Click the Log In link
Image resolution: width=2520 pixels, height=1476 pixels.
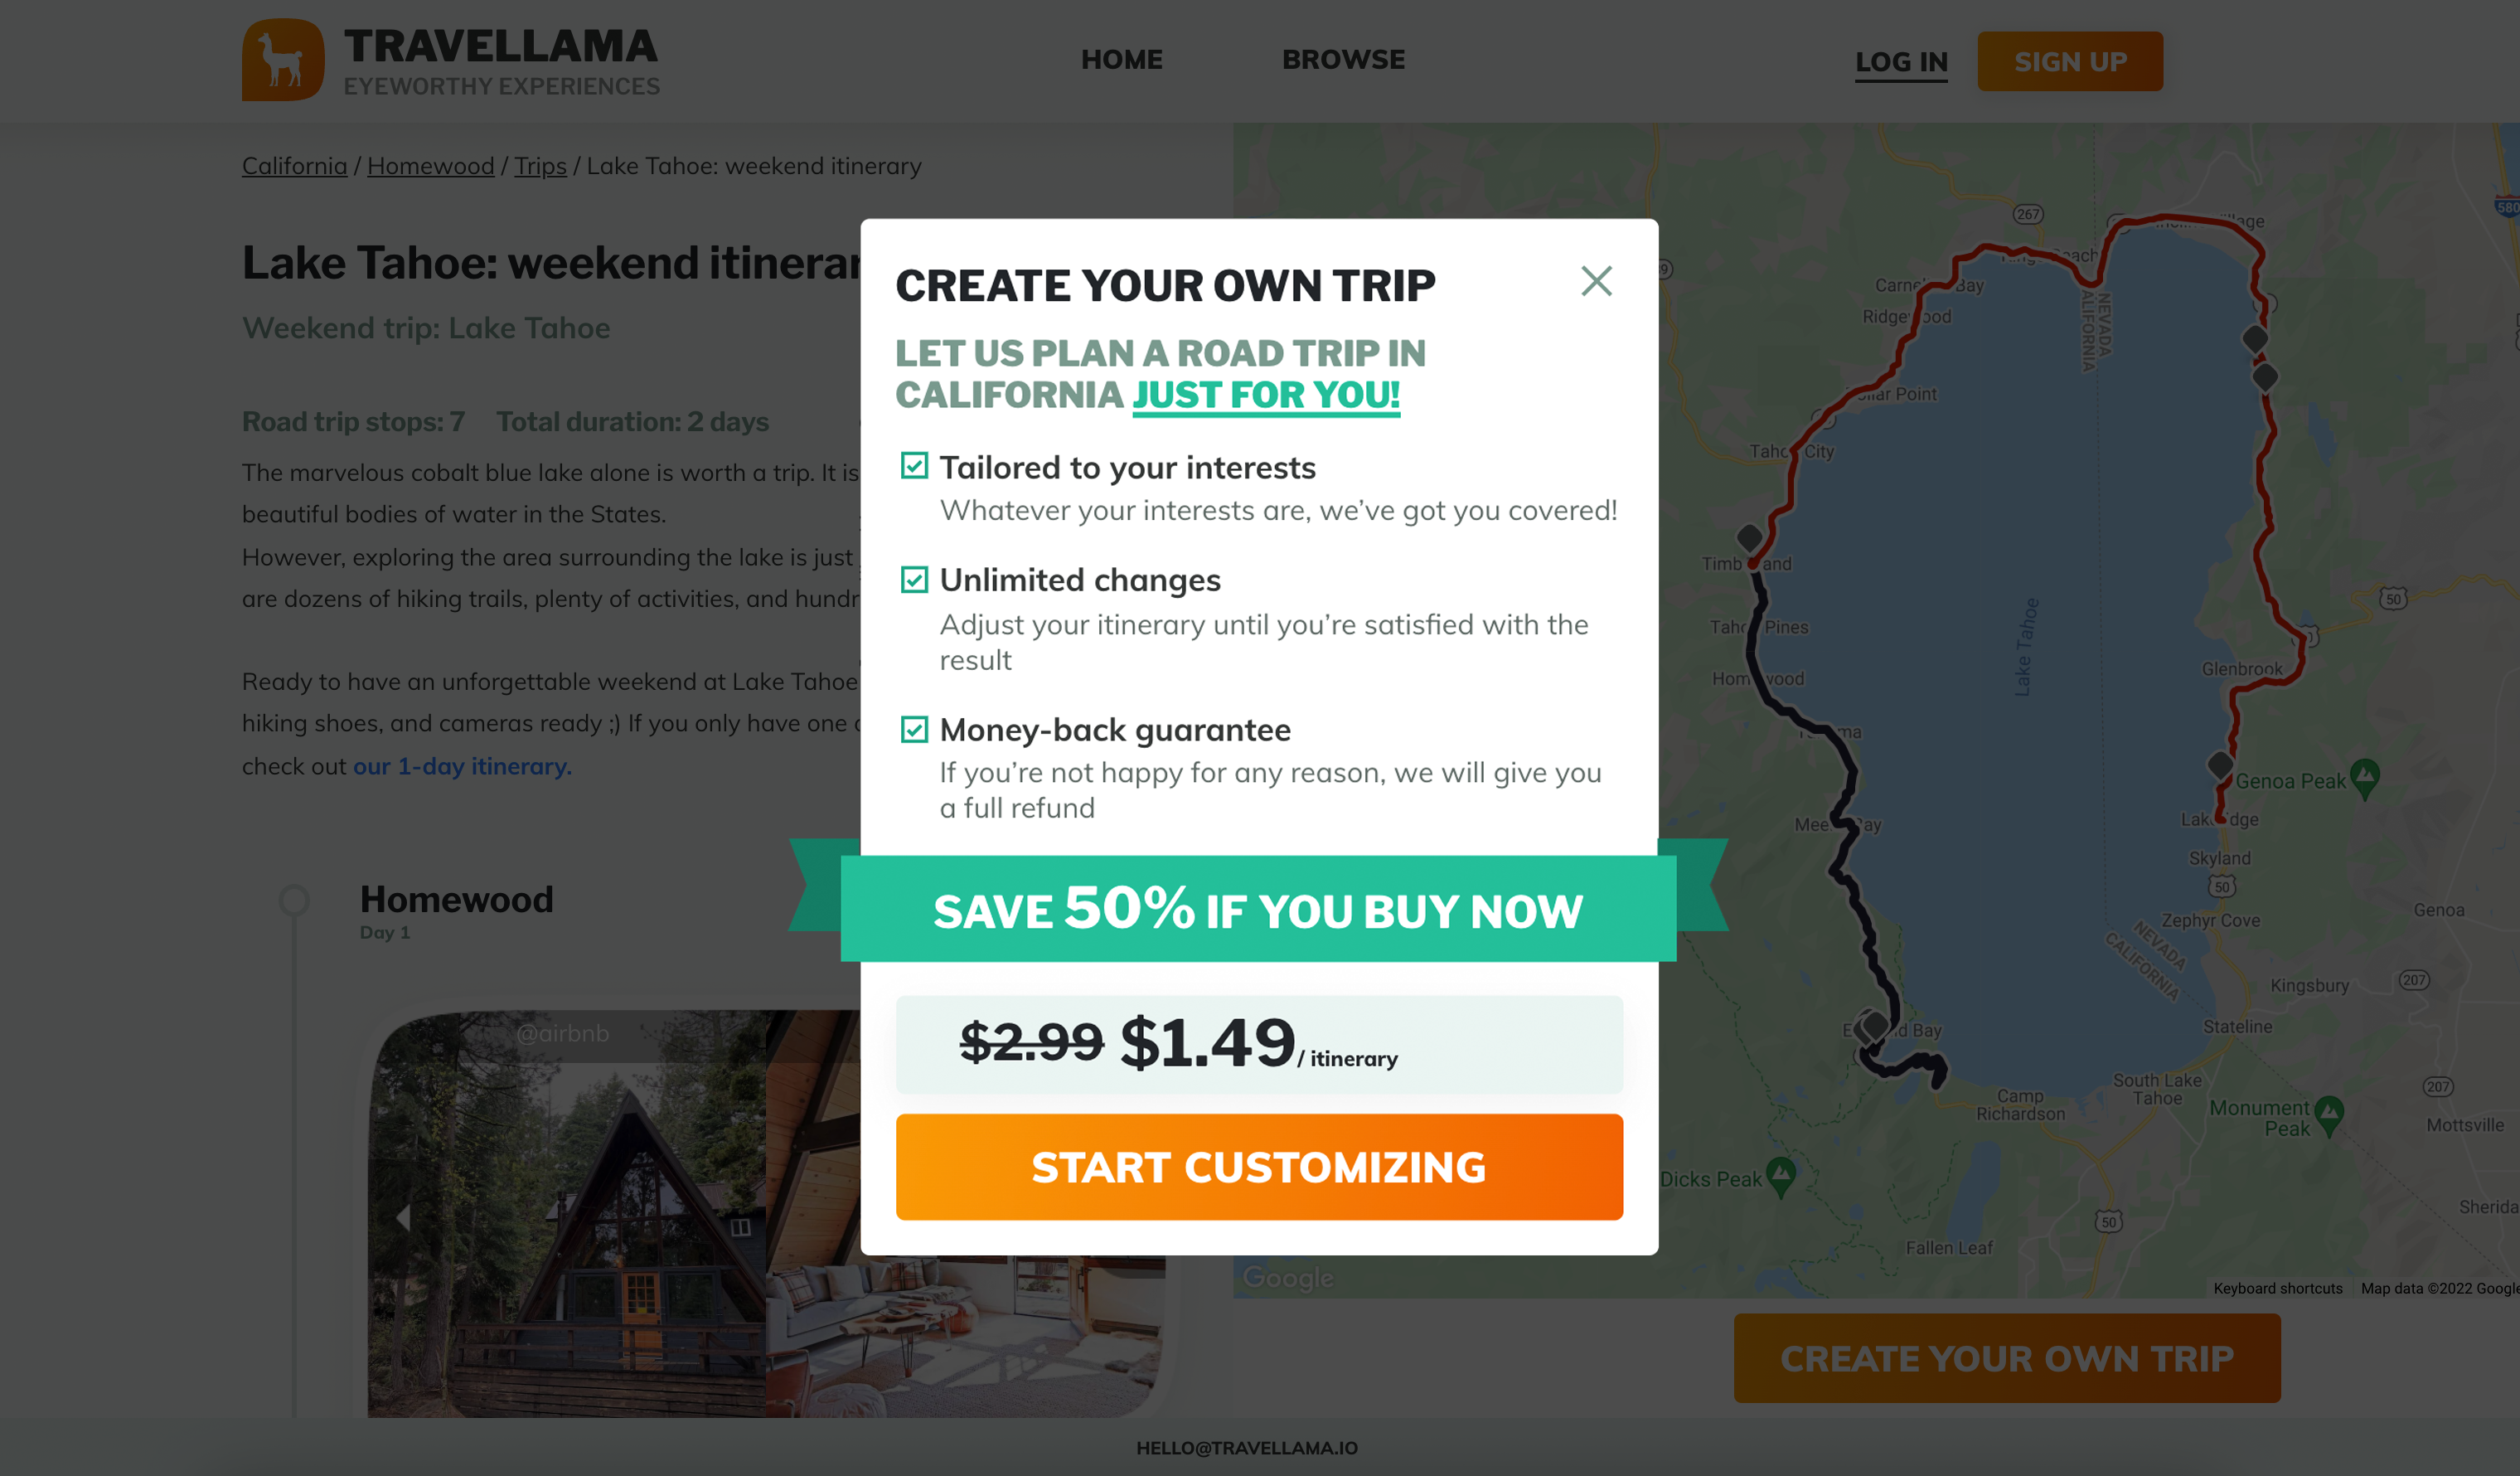(x=1901, y=62)
